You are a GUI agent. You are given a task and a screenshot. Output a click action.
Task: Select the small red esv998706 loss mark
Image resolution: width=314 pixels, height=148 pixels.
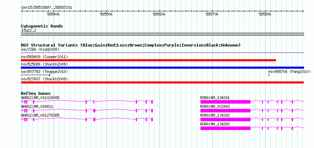point(269,75)
